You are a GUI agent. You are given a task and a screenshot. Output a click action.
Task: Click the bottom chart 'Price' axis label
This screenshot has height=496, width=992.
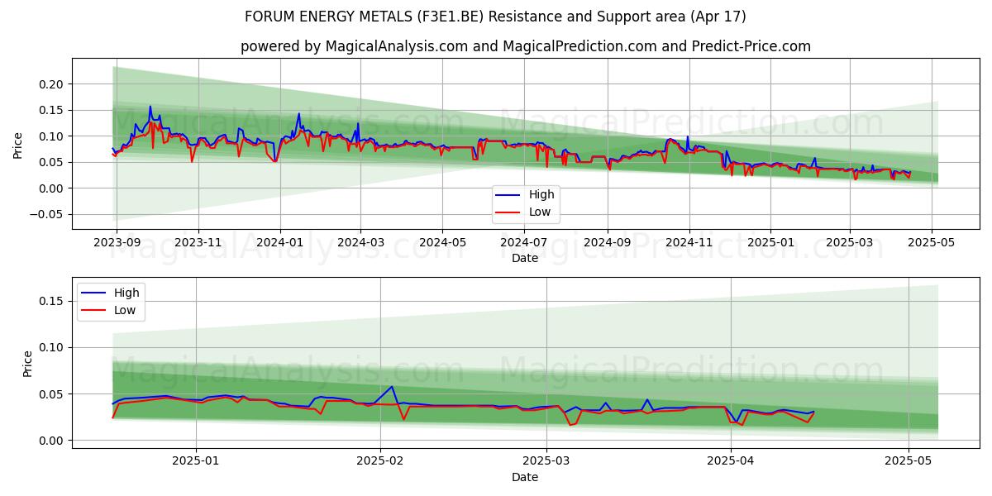point(28,363)
